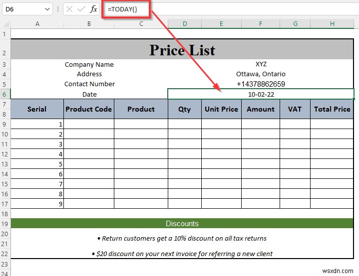Click the Unit Price heading cell
359x276 pixels.
click(x=221, y=109)
